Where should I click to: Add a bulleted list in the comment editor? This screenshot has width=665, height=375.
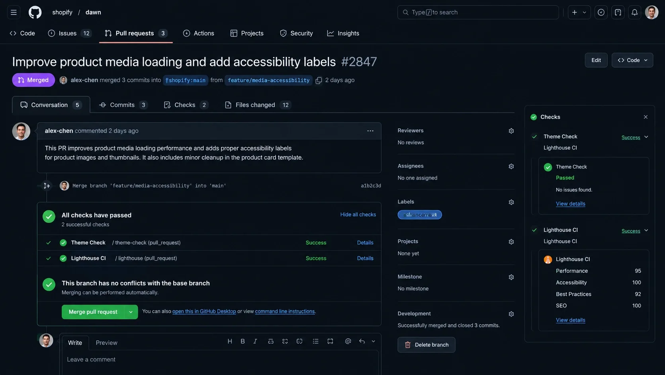(315, 341)
